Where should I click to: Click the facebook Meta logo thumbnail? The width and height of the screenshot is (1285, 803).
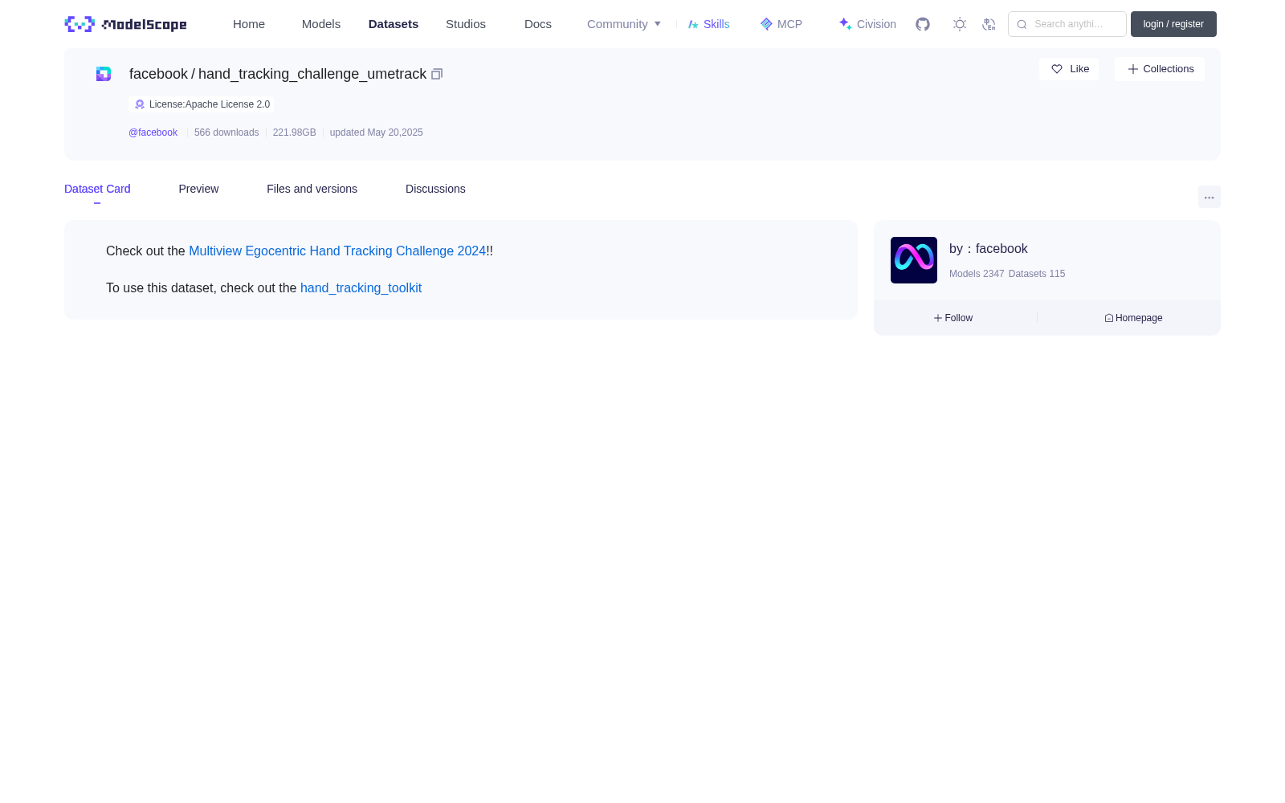[914, 260]
